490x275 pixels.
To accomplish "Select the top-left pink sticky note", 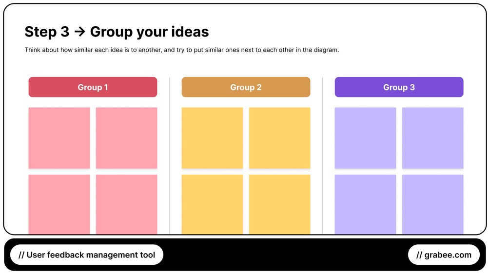I will pyautogui.click(x=59, y=138).
